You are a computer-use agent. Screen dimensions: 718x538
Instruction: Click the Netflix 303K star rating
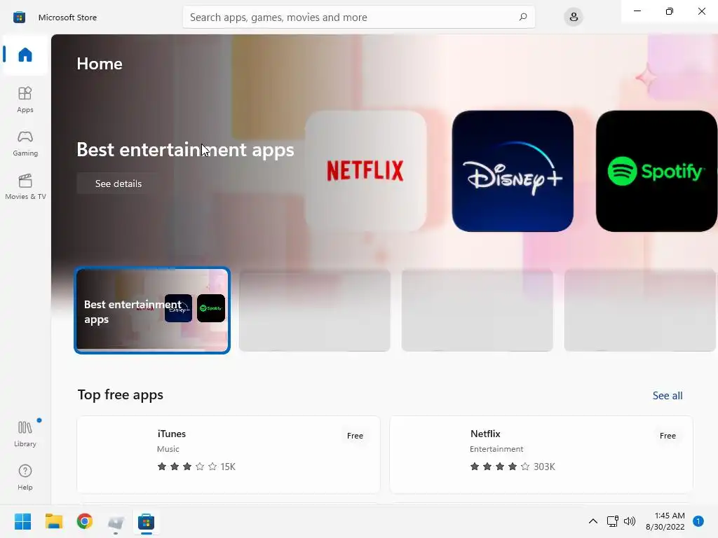[513, 467]
